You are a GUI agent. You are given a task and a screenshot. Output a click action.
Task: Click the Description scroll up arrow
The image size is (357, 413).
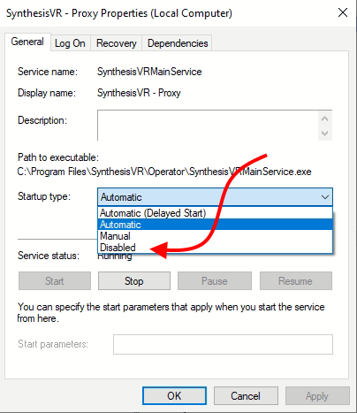click(x=325, y=119)
